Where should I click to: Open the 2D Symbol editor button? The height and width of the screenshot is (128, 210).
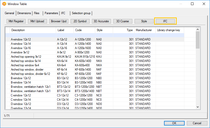80,21
